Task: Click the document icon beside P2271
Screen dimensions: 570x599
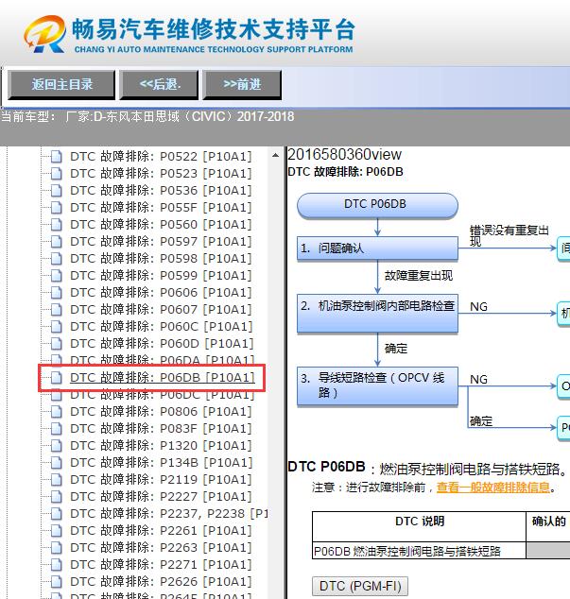Action: tap(56, 565)
